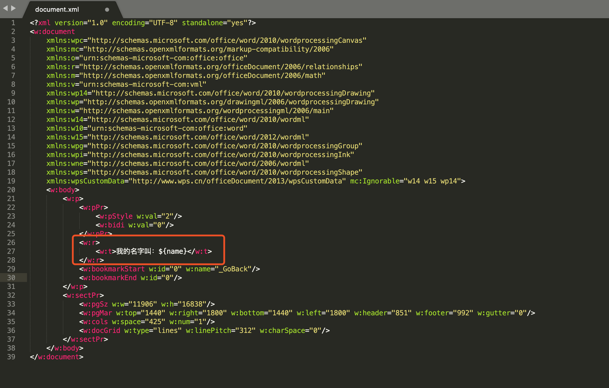Screen dimensions: 609x388
Task: Click the opening w:document tag
Action: point(53,31)
